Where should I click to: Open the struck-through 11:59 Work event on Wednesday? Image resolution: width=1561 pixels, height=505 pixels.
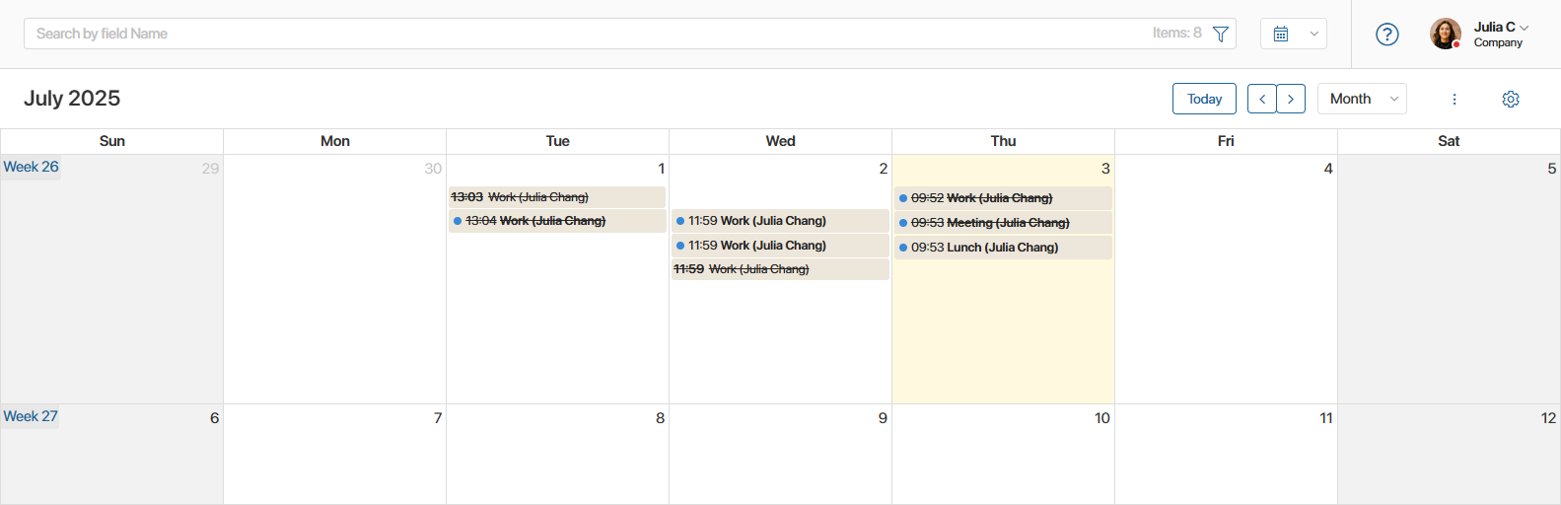[780, 269]
